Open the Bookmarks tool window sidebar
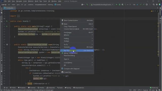The height and width of the screenshot is (91, 162). [x=2, y=68]
